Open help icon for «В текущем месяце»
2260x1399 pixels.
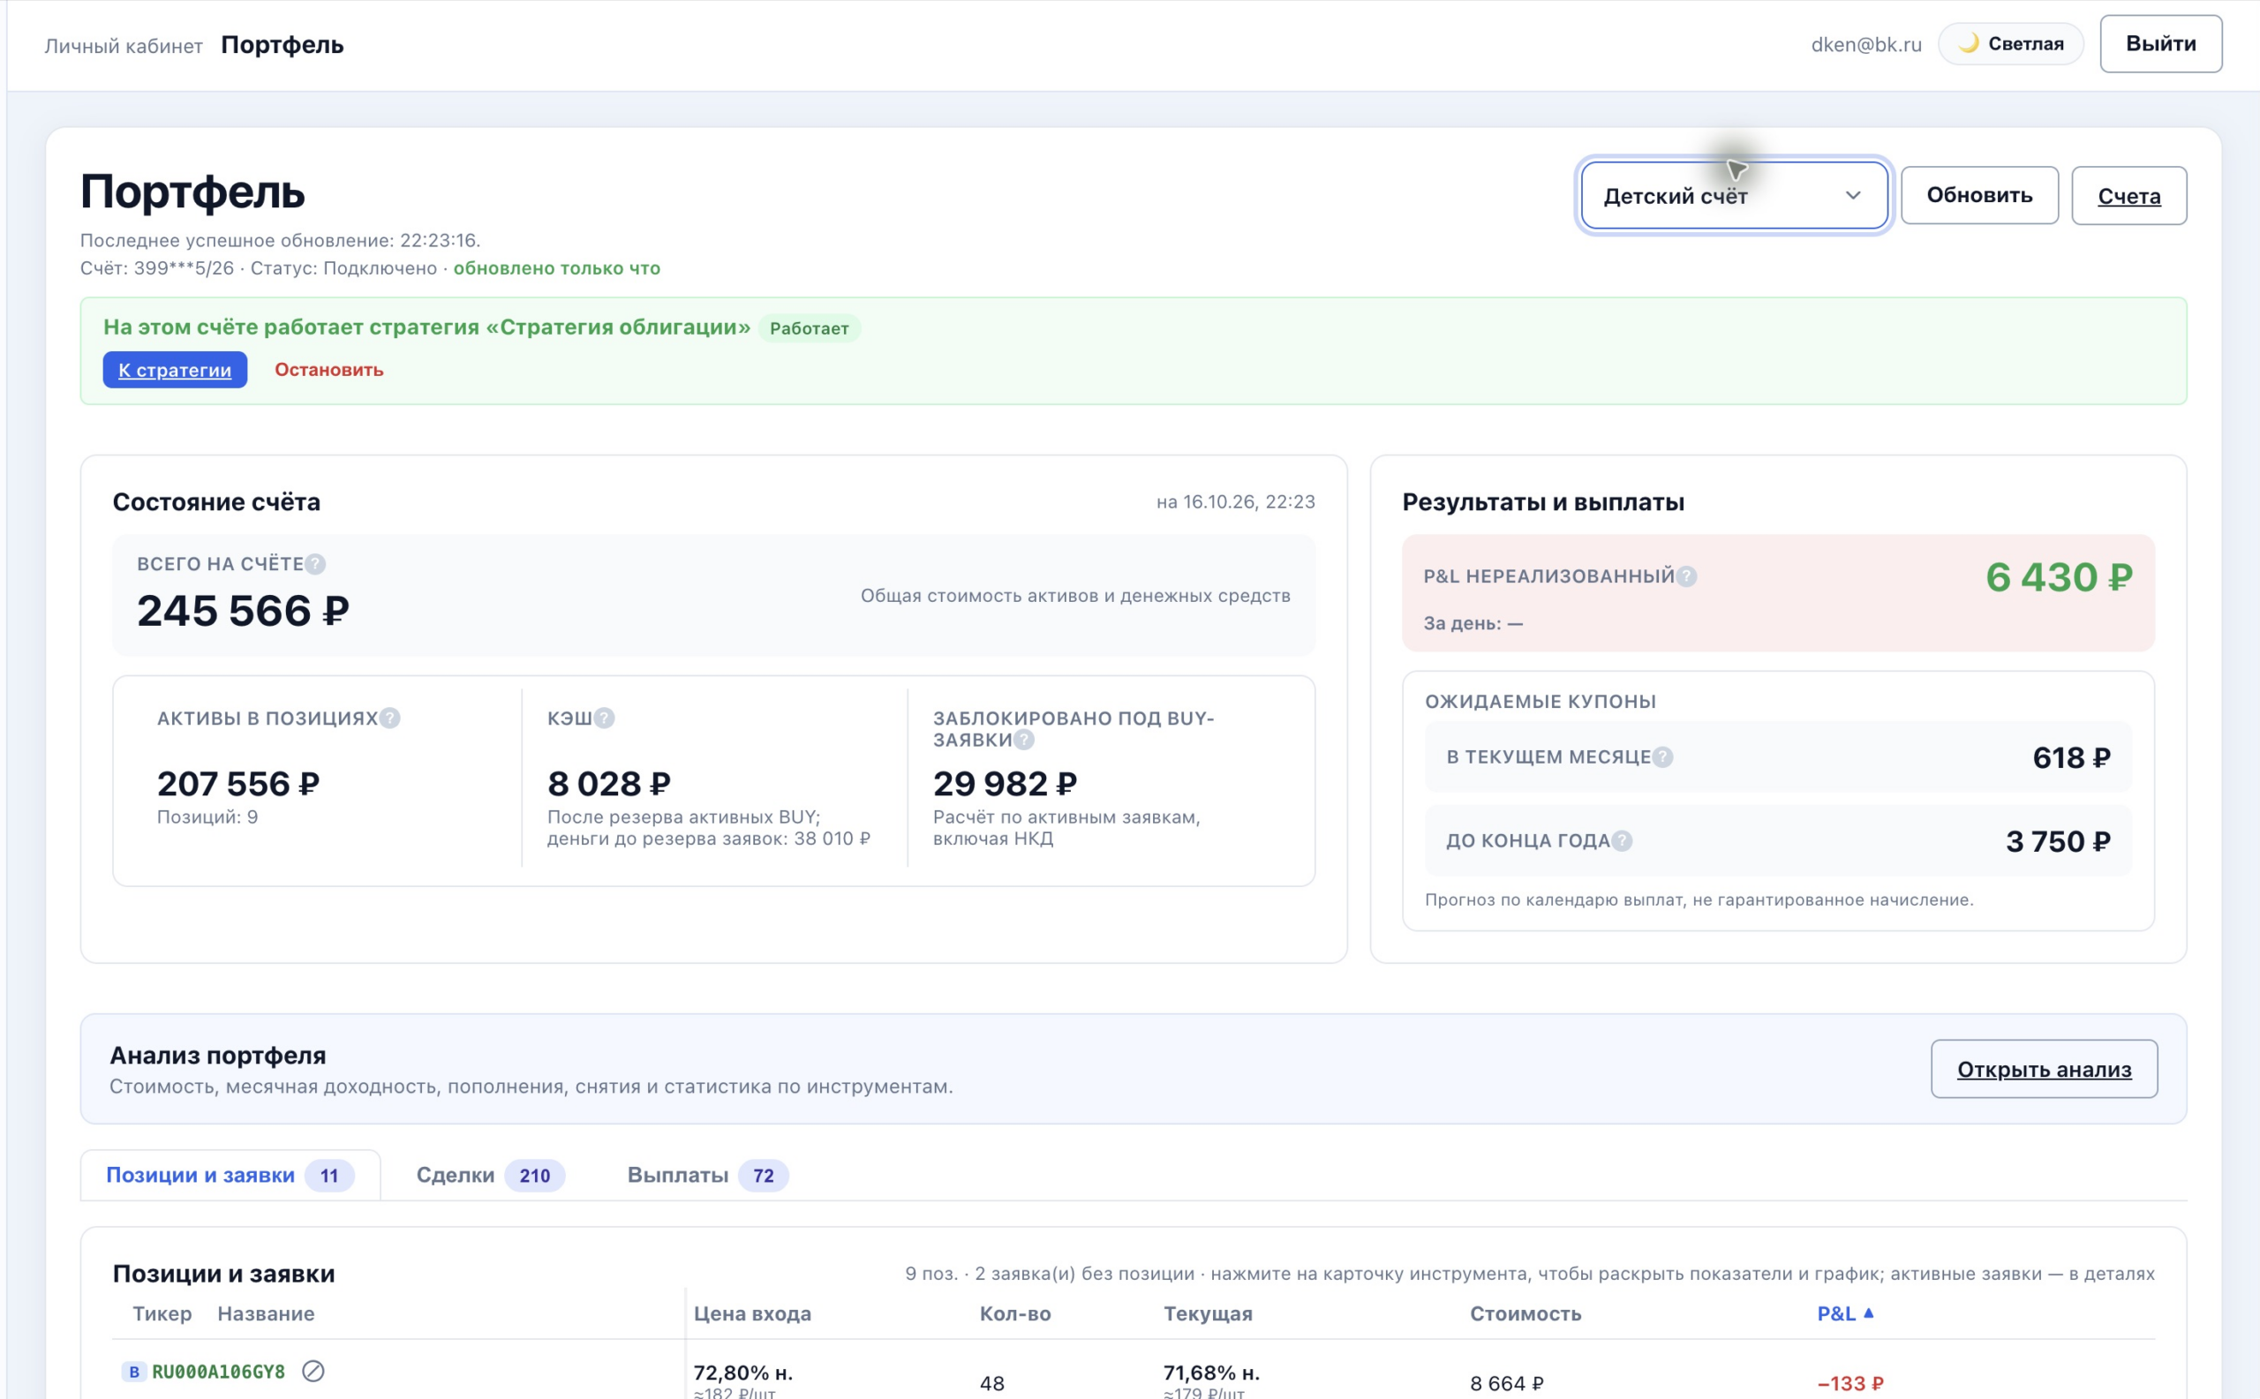(x=1662, y=756)
